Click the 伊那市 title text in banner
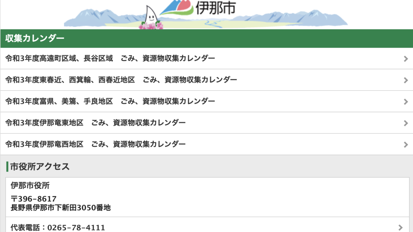 [216, 7]
